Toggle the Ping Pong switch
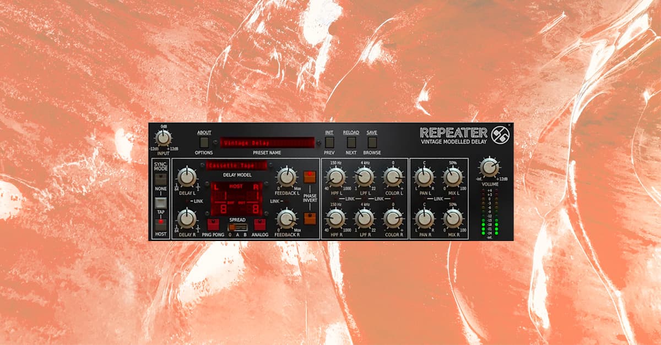Image resolution: width=661 pixels, height=345 pixels. tap(213, 224)
